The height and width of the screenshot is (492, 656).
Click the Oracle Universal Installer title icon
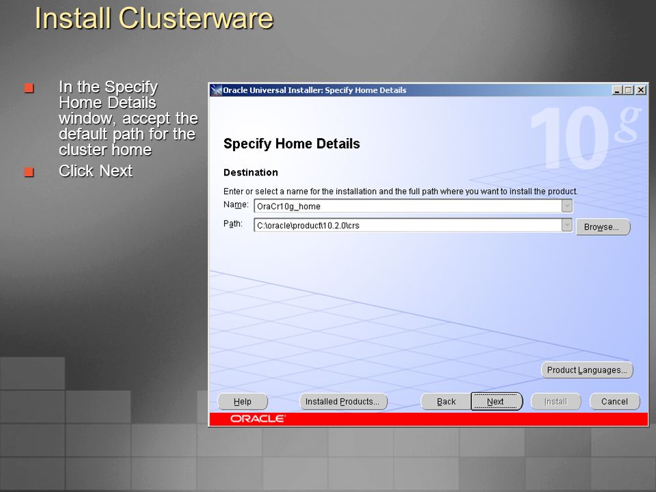point(216,90)
